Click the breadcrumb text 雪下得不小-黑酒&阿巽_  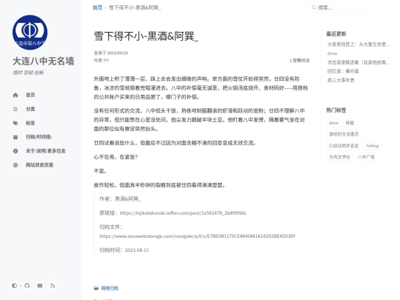tap(135, 7)
